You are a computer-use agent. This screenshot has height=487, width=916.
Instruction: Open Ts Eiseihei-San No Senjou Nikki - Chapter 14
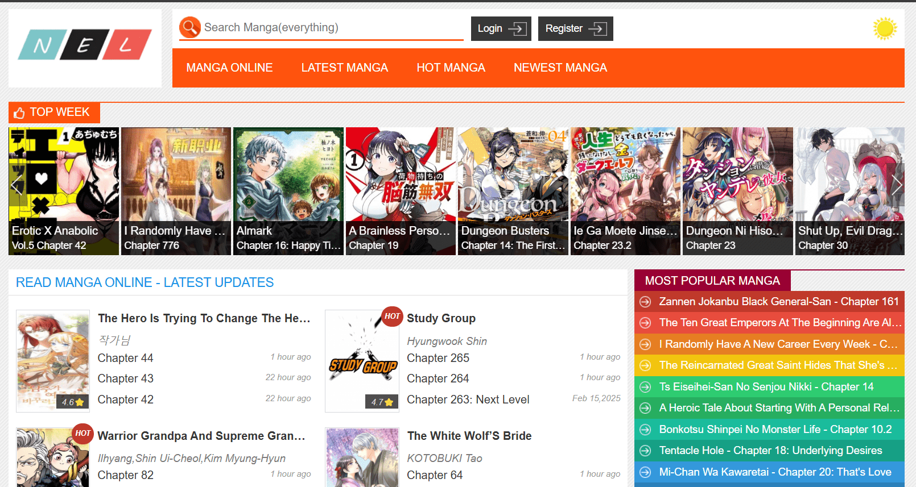(766, 387)
